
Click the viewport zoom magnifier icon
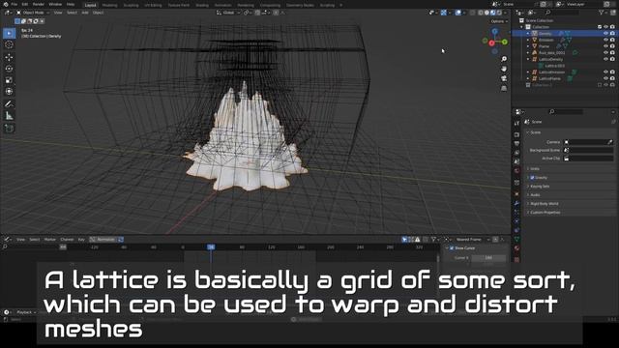(x=504, y=59)
